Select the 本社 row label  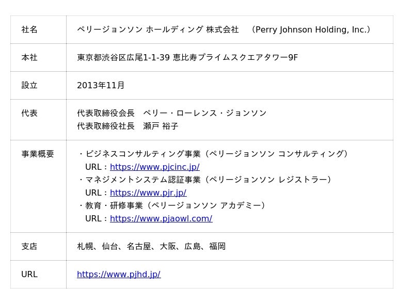(x=29, y=58)
